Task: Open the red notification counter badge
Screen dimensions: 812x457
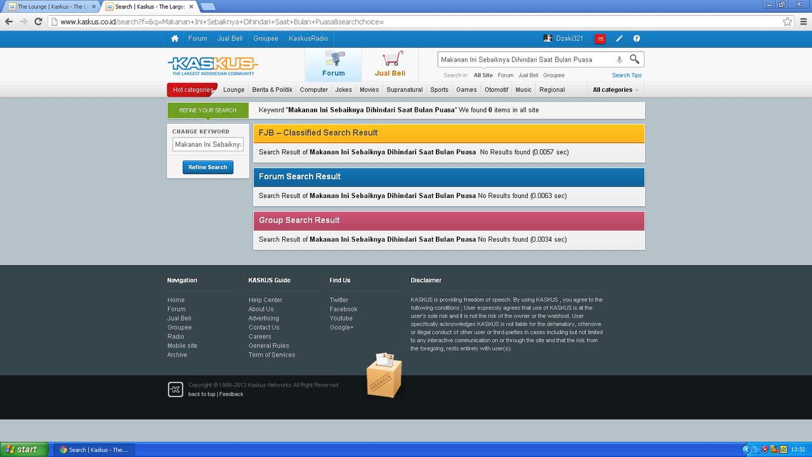Action: point(599,39)
